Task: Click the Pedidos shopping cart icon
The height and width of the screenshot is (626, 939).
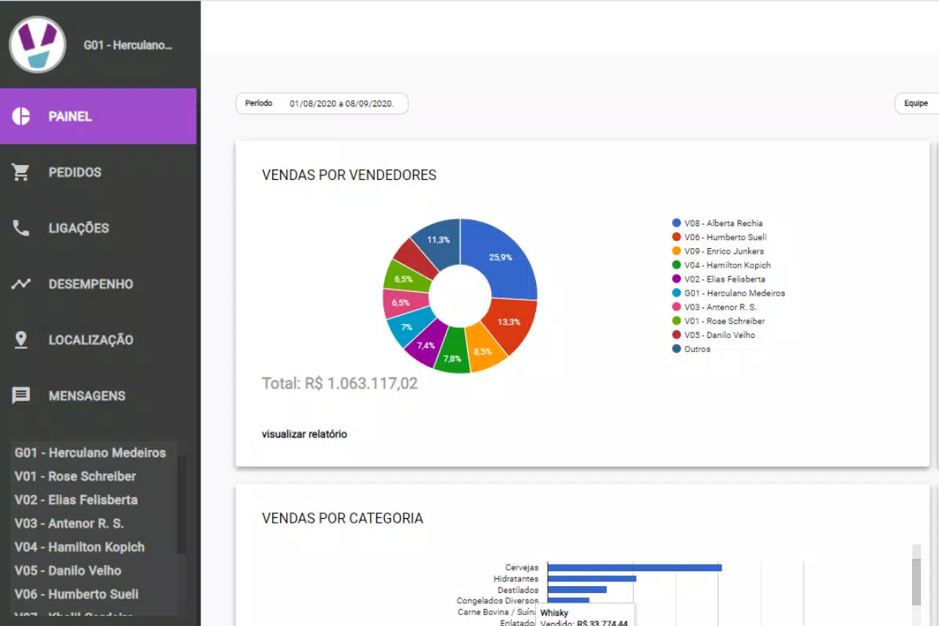Action: [x=21, y=172]
